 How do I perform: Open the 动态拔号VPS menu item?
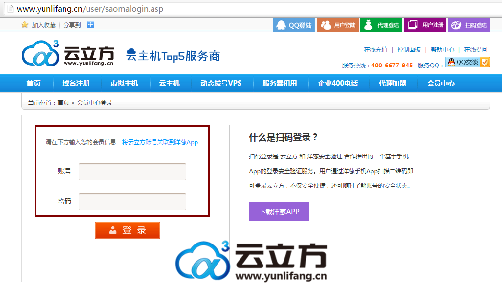click(x=221, y=83)
